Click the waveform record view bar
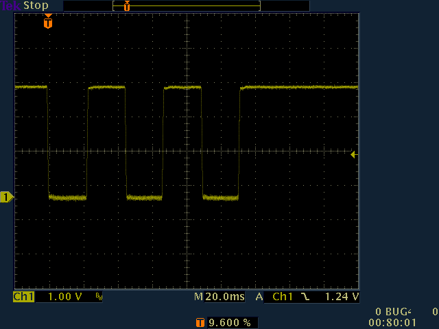This screenshot has height=329, width=439. point(187,6)
